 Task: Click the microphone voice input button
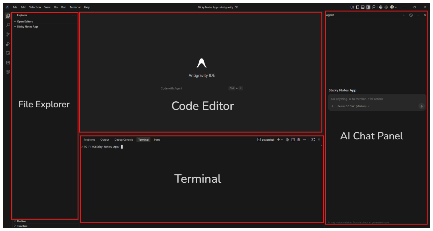pyautogui.click(x=421, y=106)
